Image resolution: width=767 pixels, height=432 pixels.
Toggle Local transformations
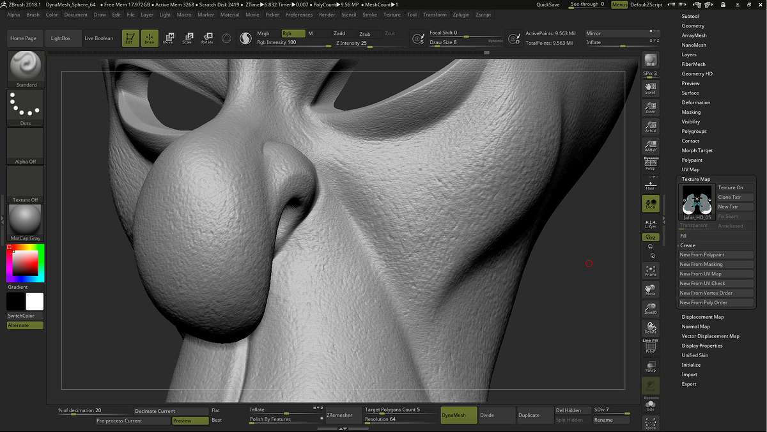651,203
